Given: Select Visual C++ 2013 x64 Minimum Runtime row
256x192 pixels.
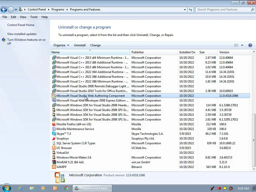Looking at the screenshot, I should click(150, 58).
